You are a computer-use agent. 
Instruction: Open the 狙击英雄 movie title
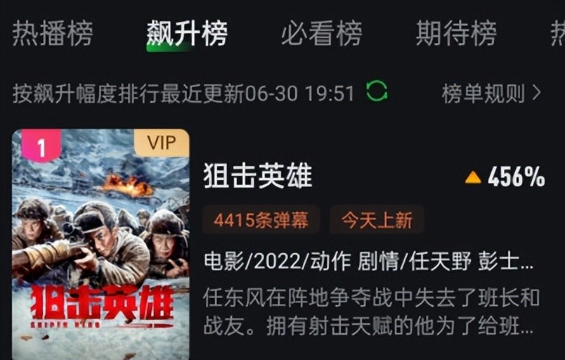258,176
